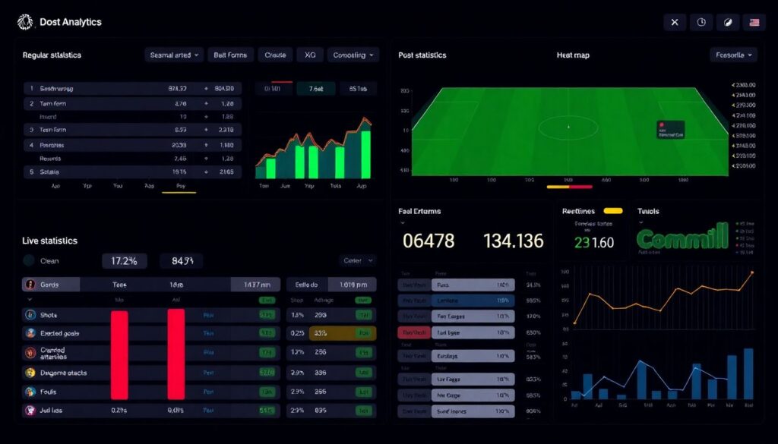Click the flag language icon

point(754,22)
